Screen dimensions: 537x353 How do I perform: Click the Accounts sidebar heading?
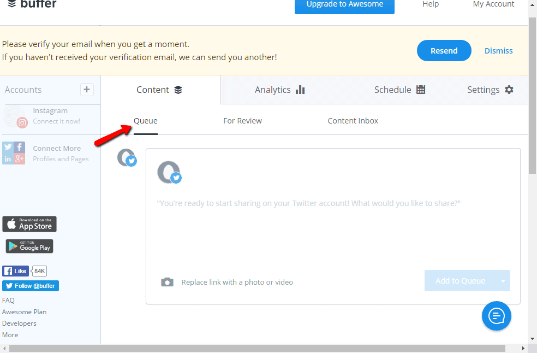23,90
